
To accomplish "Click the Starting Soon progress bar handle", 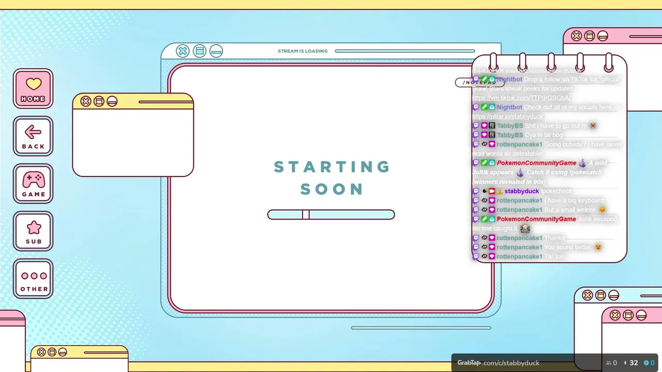I will [x=306, y=214].
